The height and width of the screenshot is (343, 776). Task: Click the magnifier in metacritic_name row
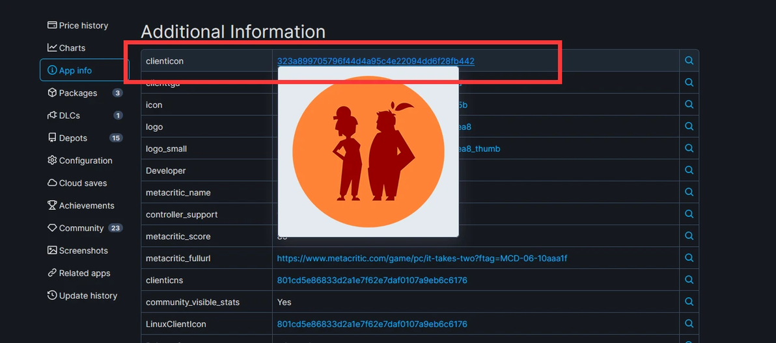(x=689, y=192)
